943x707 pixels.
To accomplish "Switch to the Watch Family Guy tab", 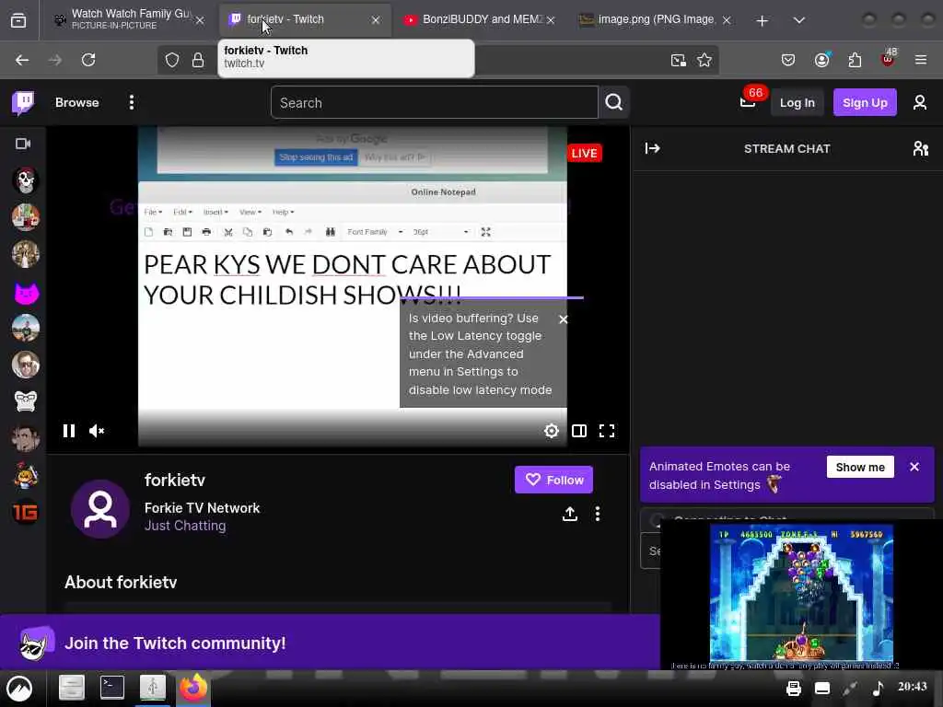I will pos(130,19).
